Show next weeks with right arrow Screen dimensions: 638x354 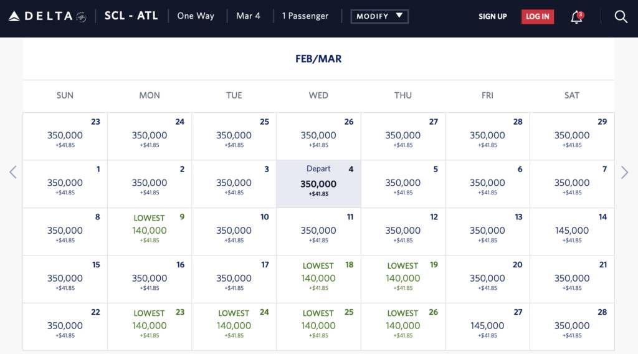(x=624, y=172)
